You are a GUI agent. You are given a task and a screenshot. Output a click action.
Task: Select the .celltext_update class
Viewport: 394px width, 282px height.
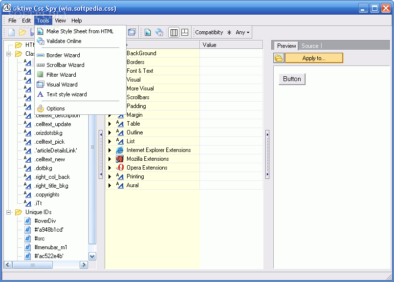point(53,124)
